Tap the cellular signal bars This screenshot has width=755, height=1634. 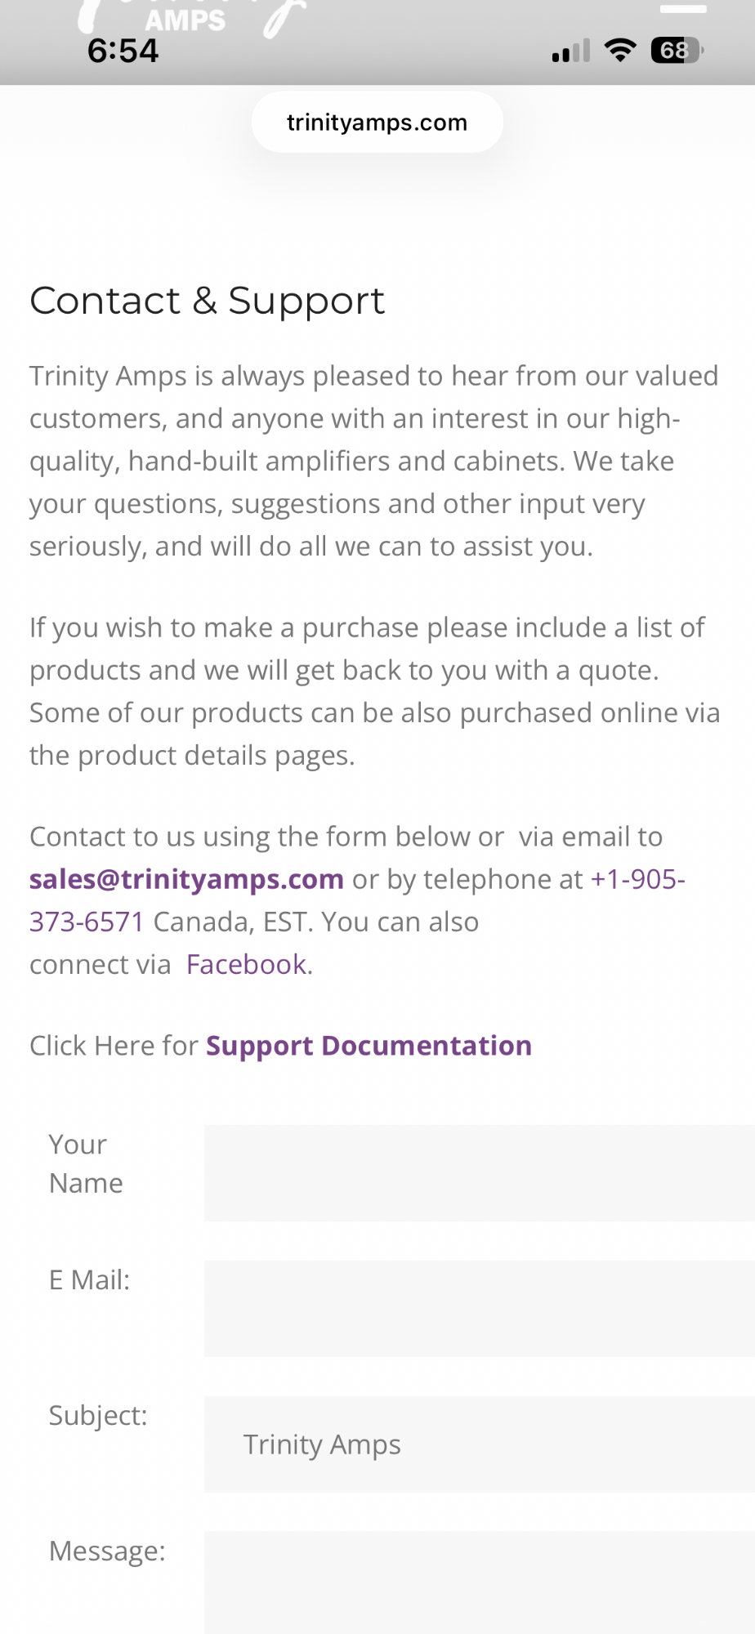tap(570, 51)
